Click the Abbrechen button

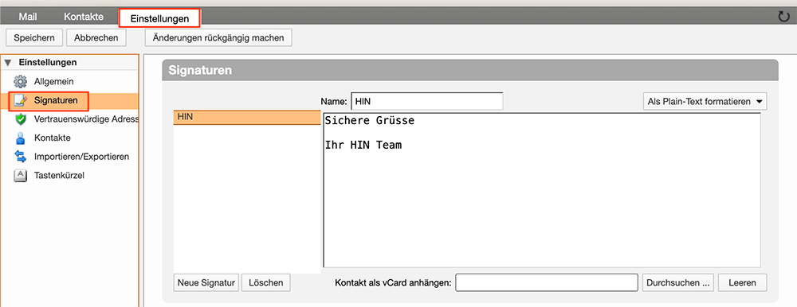point(96,37)
